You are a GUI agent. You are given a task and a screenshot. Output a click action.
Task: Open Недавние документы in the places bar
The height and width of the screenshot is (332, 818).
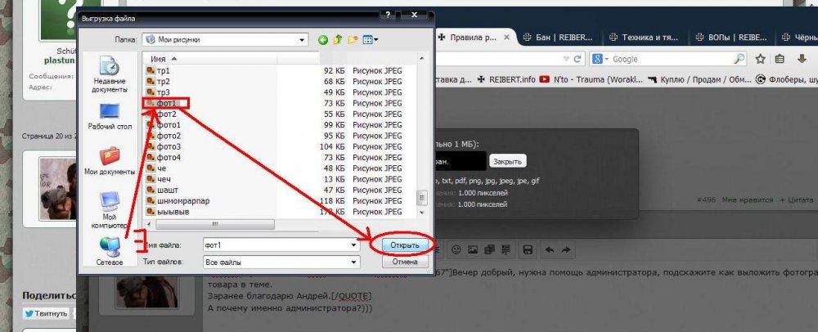click(109, 74)
